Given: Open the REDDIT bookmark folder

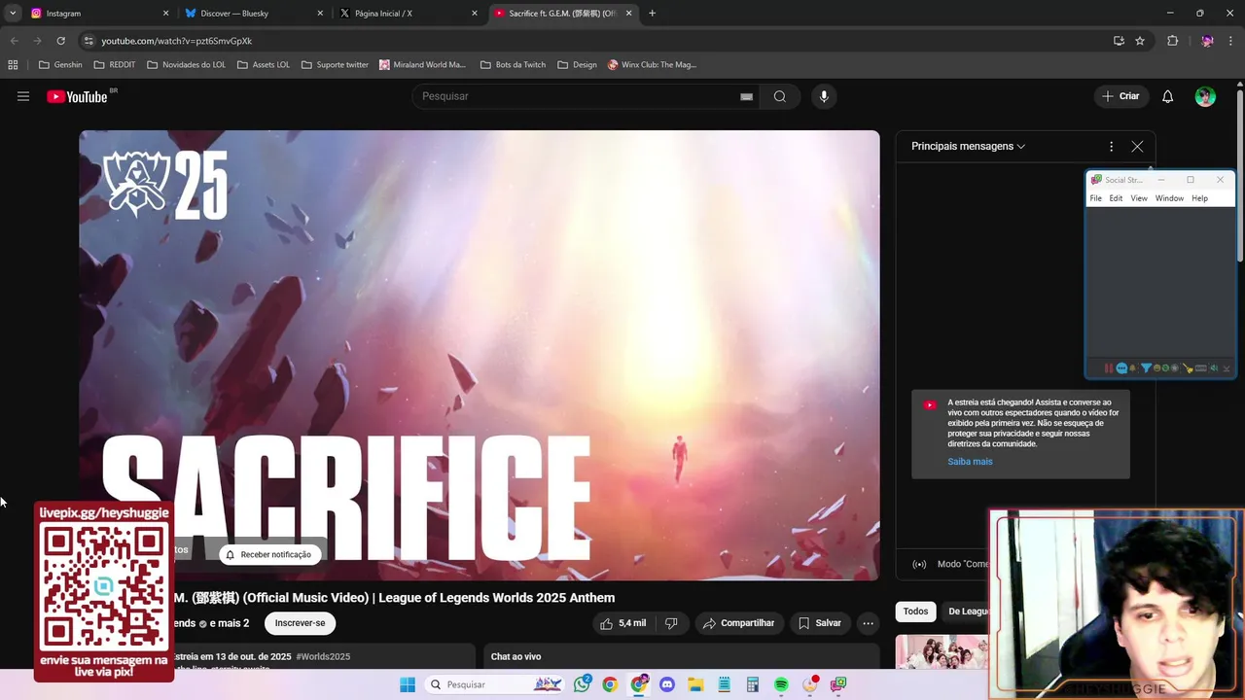Looking at the screenshot, I should click(x=114, y=65).
